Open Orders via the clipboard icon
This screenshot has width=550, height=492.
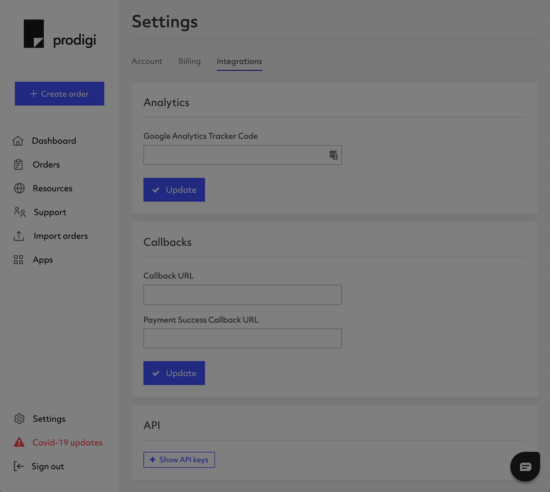pyautogui.click(x=19, y=164)
